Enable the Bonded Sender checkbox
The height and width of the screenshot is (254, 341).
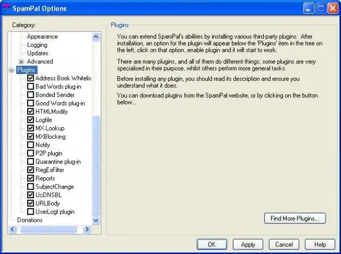[x=30, y=95]
